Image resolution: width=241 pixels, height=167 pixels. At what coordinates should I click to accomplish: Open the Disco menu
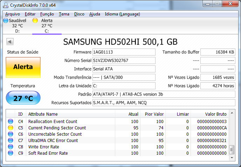79,14
